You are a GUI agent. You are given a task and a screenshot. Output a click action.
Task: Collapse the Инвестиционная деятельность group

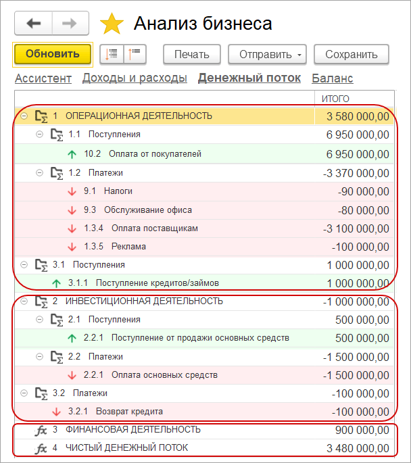point(24,301)
